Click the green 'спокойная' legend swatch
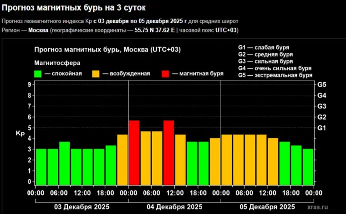The height and width of the screenshot is (214, 346). pyautogui.click(x=38, y=74)
